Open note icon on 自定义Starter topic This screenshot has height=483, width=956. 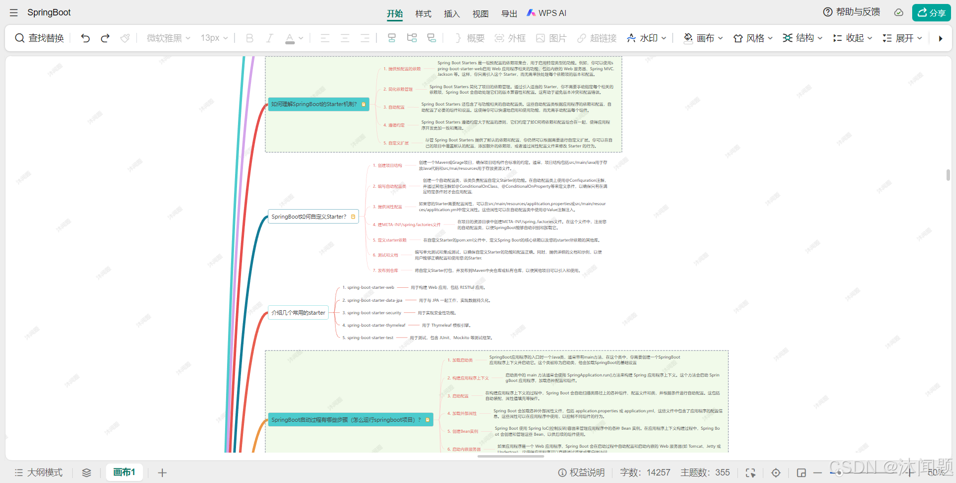[x=353, y=217]
